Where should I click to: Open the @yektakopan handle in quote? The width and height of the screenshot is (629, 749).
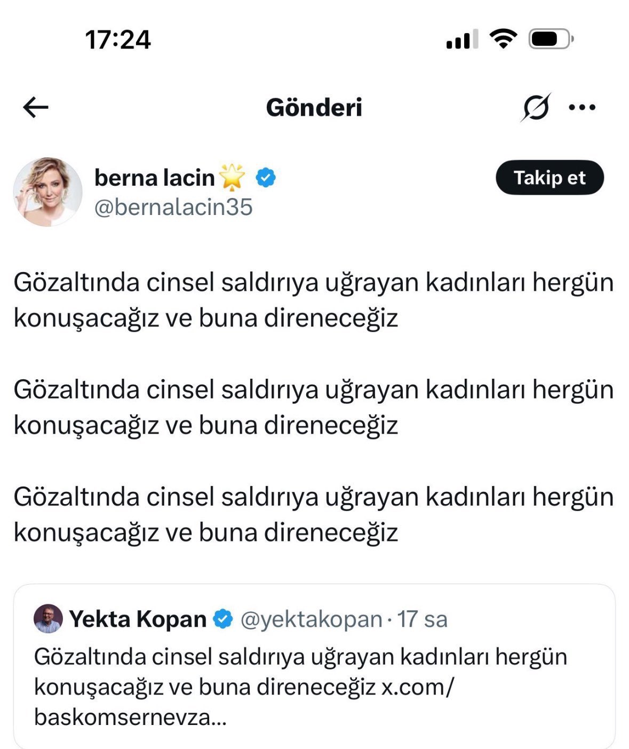click(x=311, y=619)
